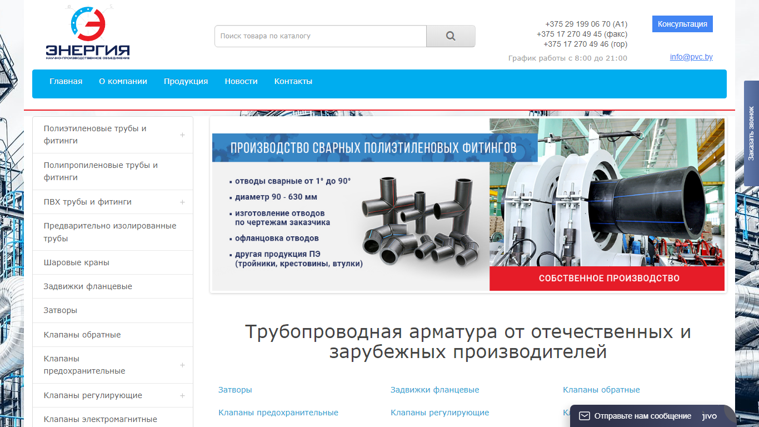Click the jivo logo in chat widget
759x427 pixels.
(x=710, y=416)
